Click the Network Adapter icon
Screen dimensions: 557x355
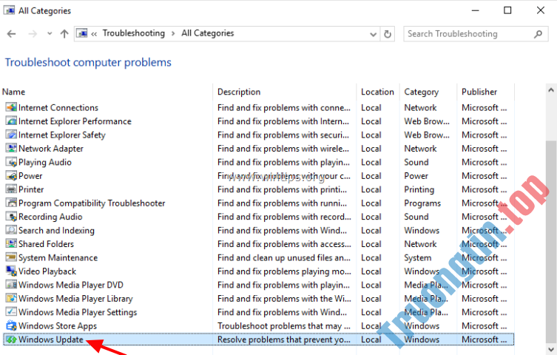click(x=11, y=148)
